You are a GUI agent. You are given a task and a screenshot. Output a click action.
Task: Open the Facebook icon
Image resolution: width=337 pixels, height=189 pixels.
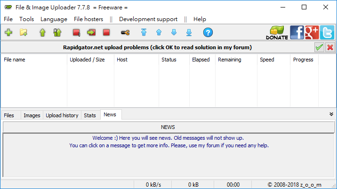(297, 32)
